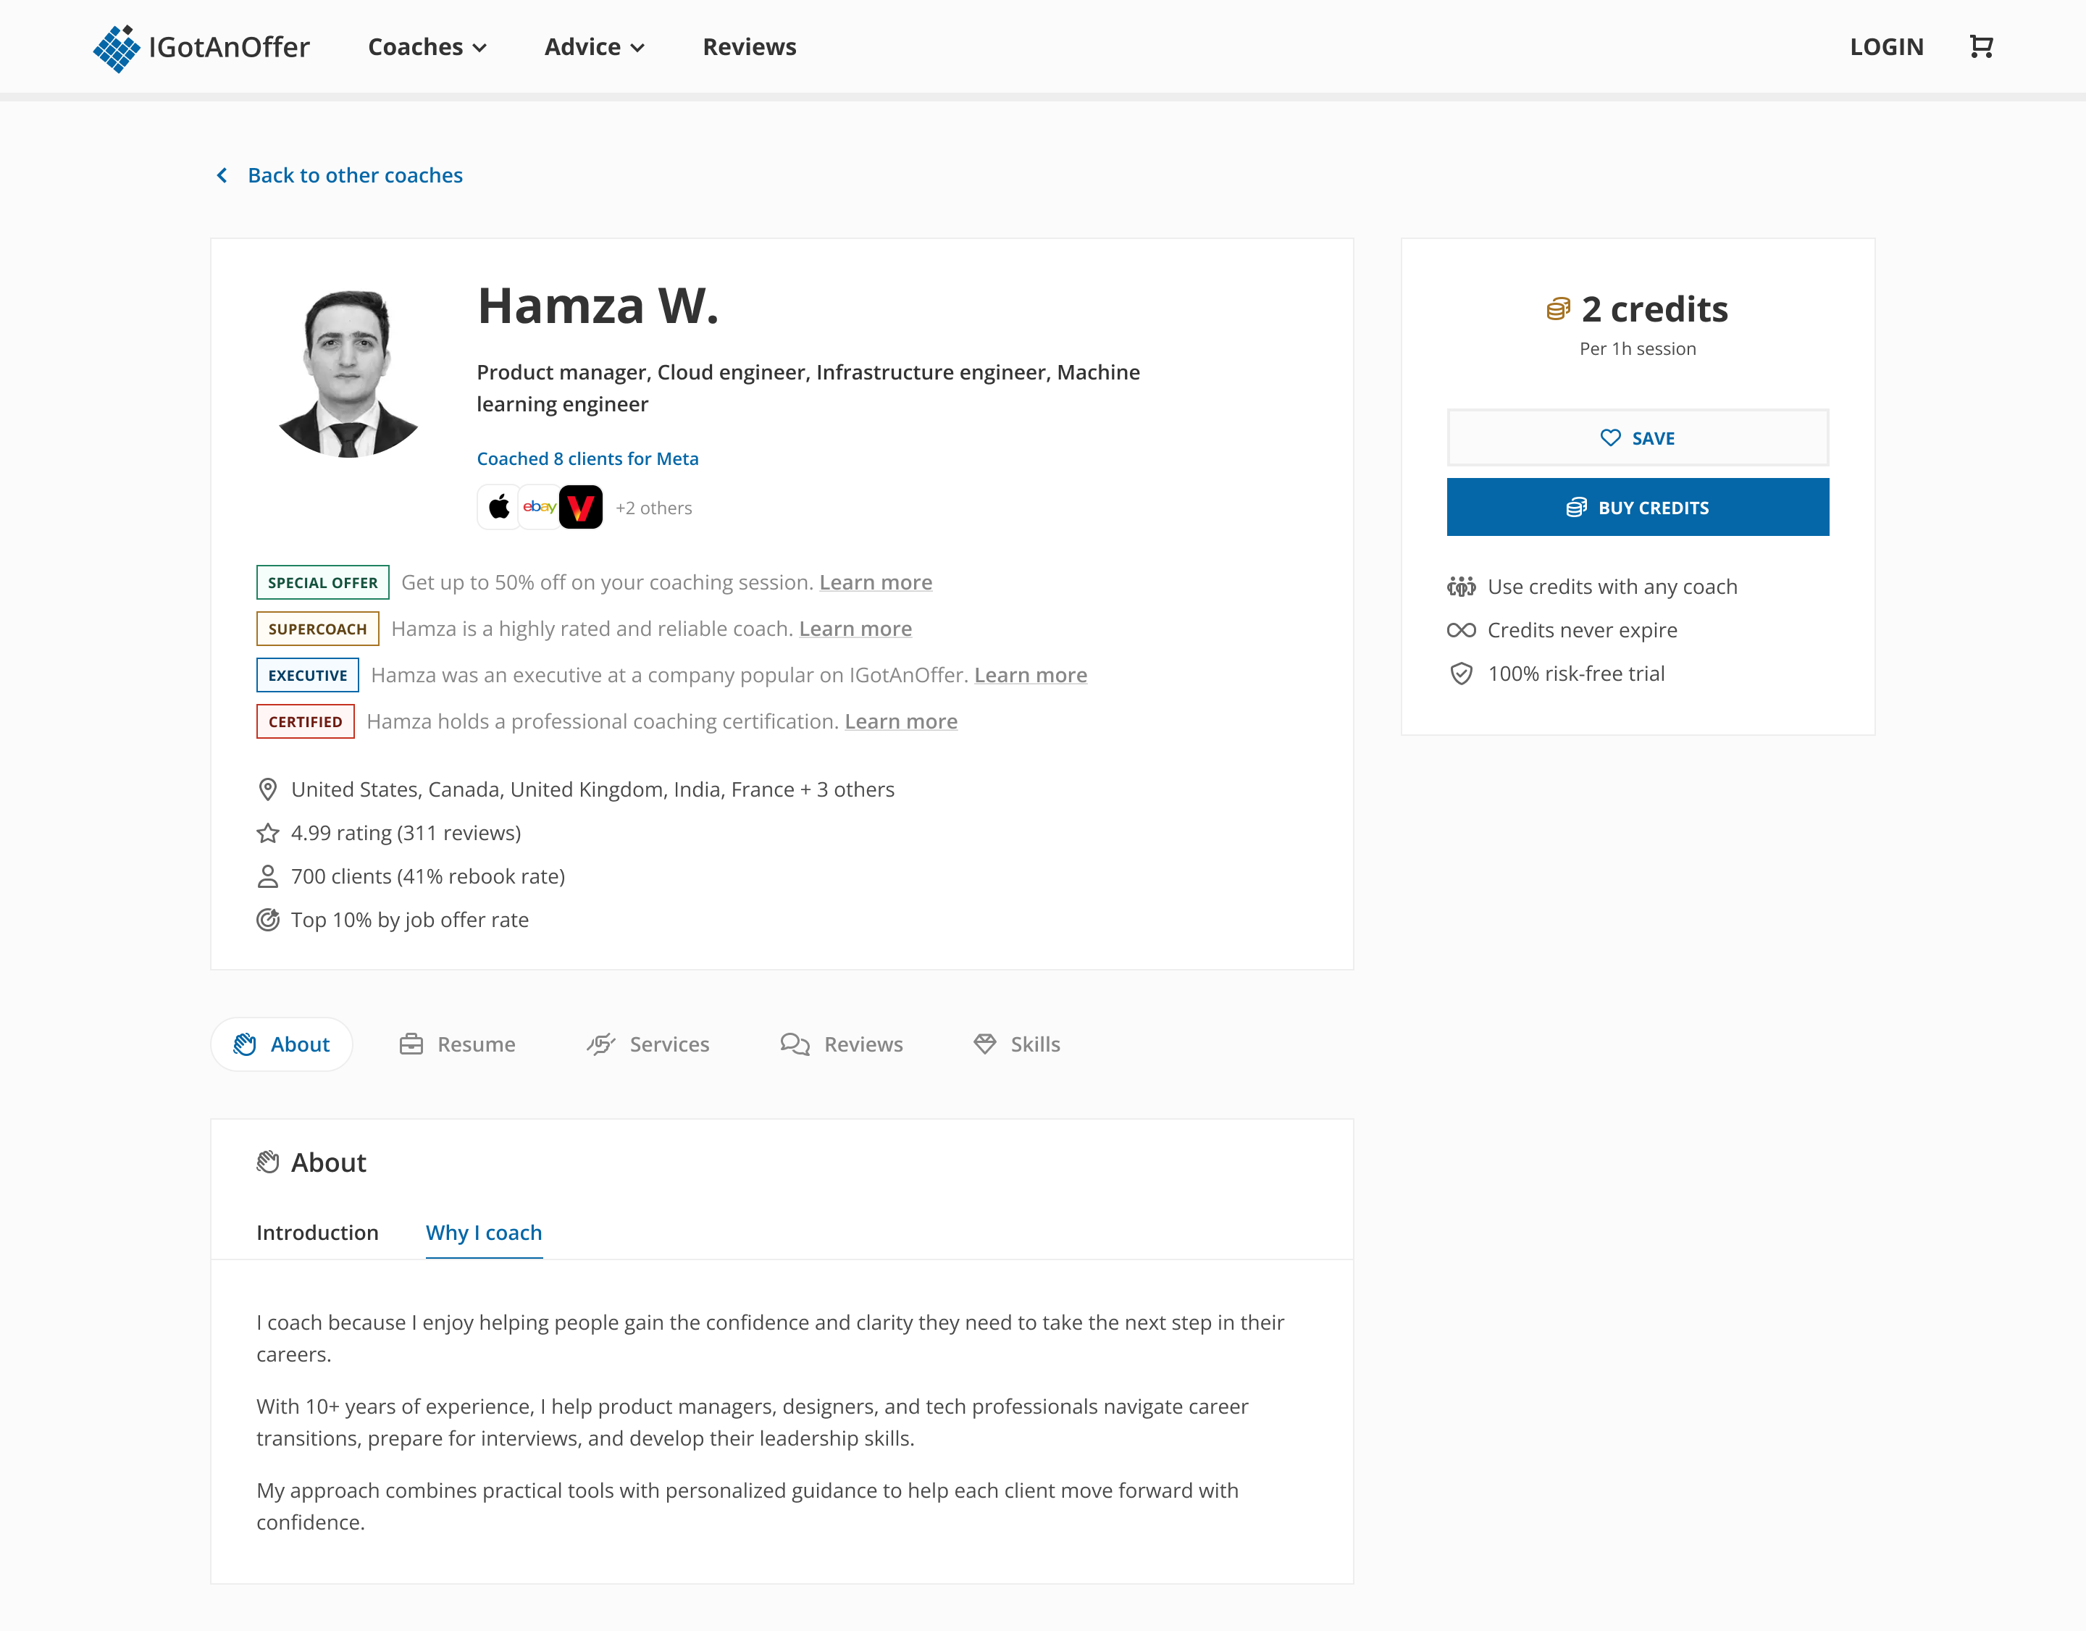Click the star rating icon
The height and width of the screenshot is (1631, 2086).
point(267,833)
